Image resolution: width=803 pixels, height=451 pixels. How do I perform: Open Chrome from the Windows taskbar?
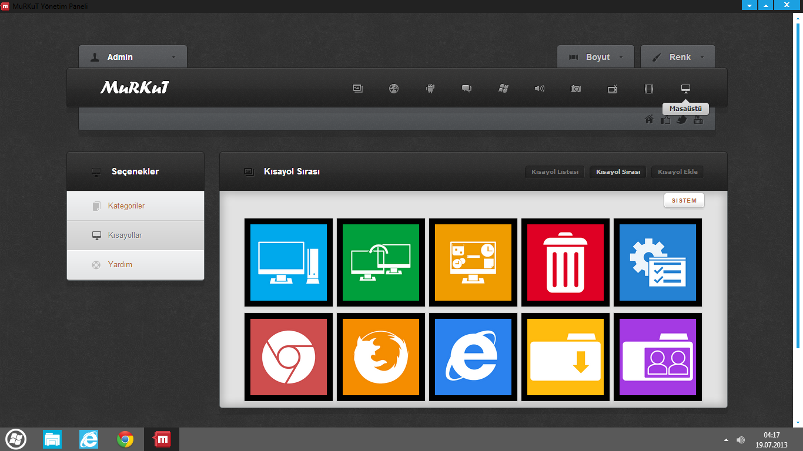click(x=125, y=439)
